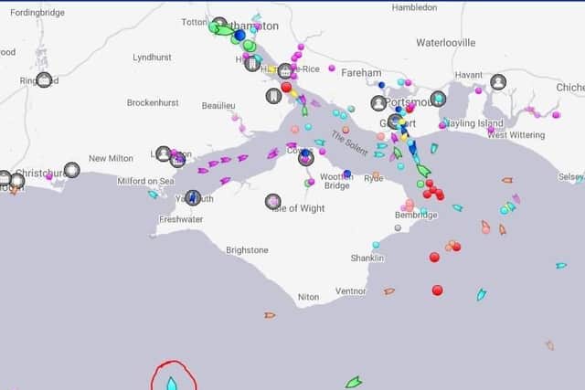Click the Lyndhurst place label

(x=152, y=58)
